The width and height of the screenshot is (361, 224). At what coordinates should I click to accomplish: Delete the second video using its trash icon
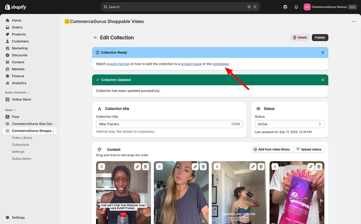[203, 167]
